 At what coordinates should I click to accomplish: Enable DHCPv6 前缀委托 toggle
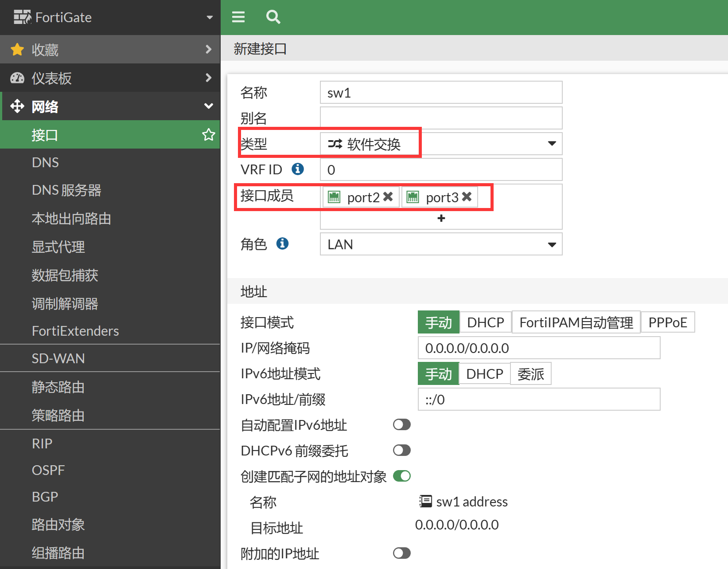pos(401,451)
